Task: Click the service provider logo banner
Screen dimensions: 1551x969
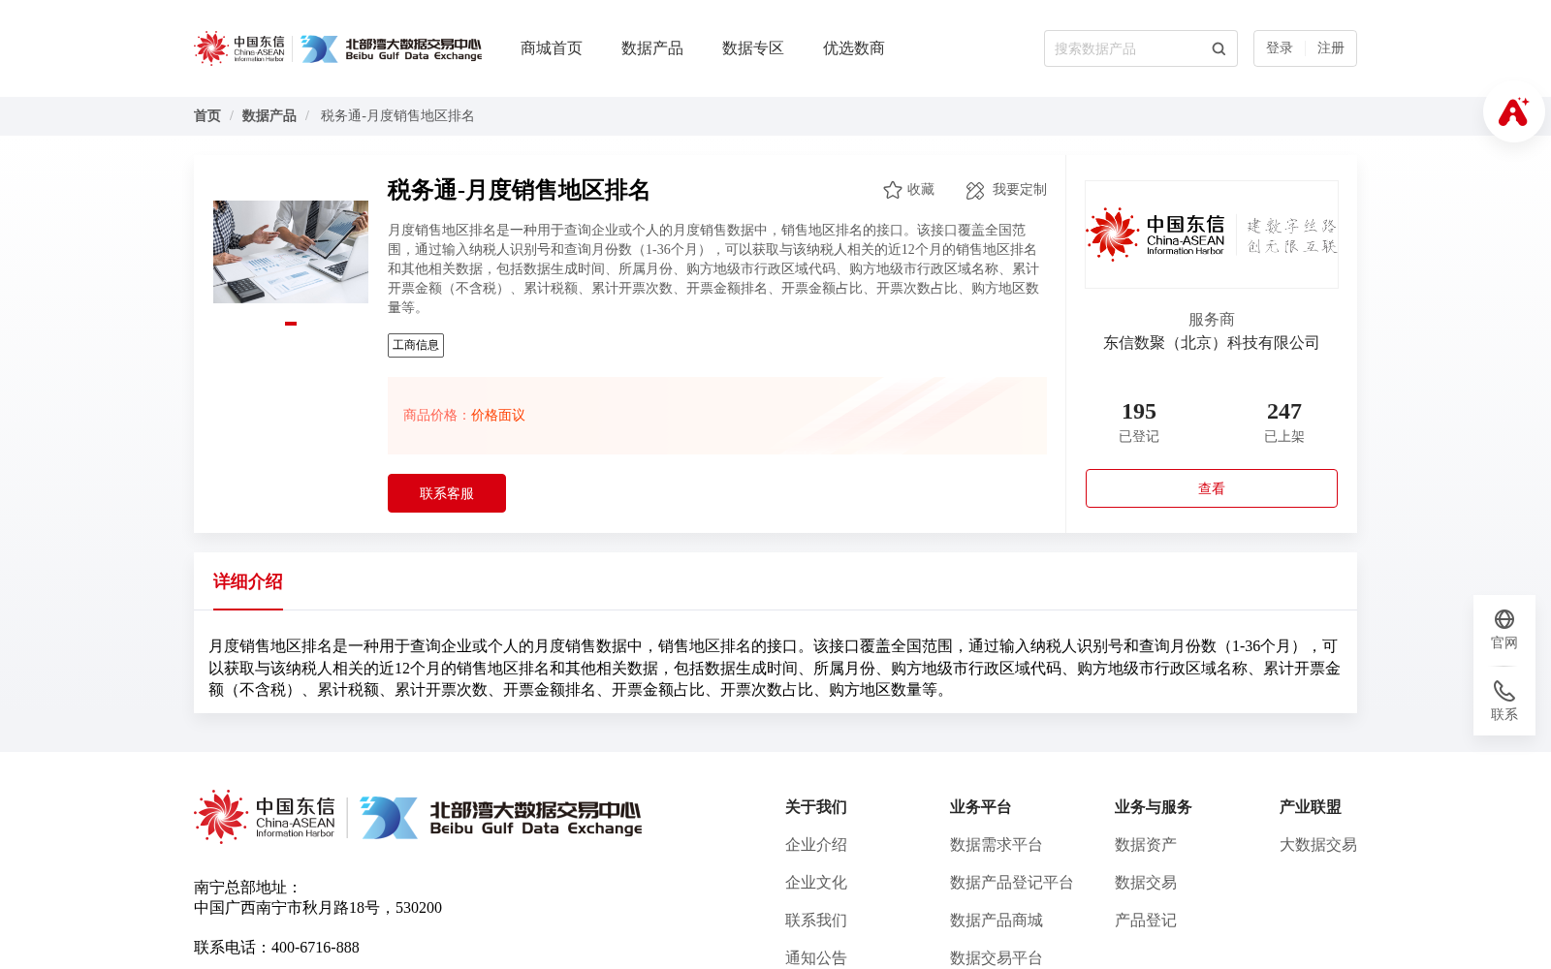Action: tap(1212, 234)
